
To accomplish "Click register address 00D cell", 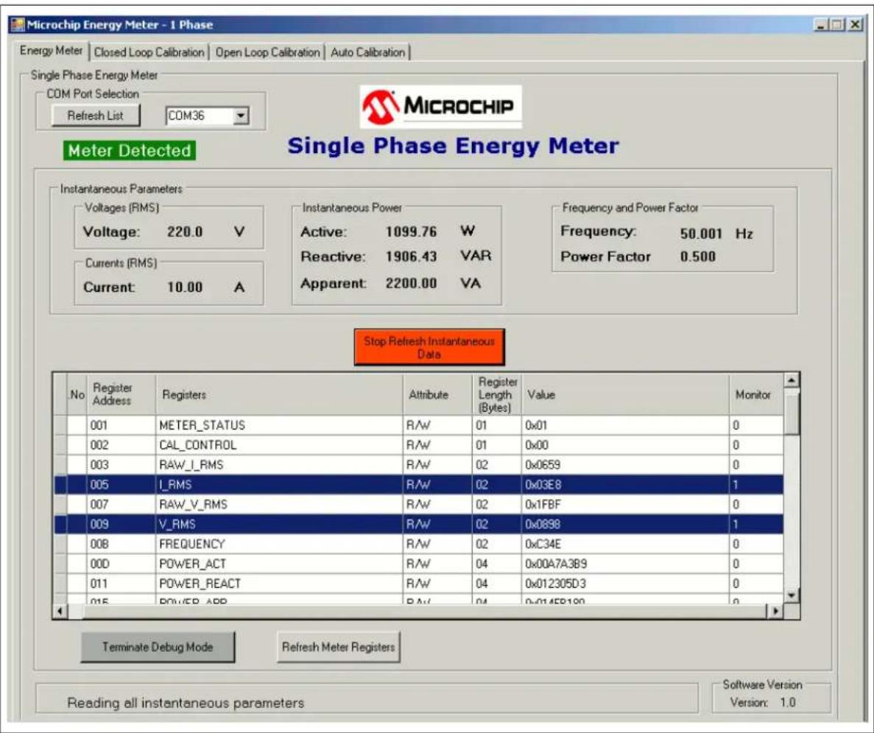I will tap(121, 564).
